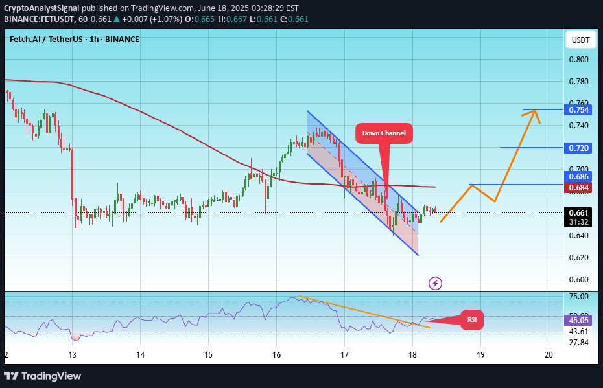Click the 27.84 RSI axis label
The image size is (603, 388).
pos(579,342)
